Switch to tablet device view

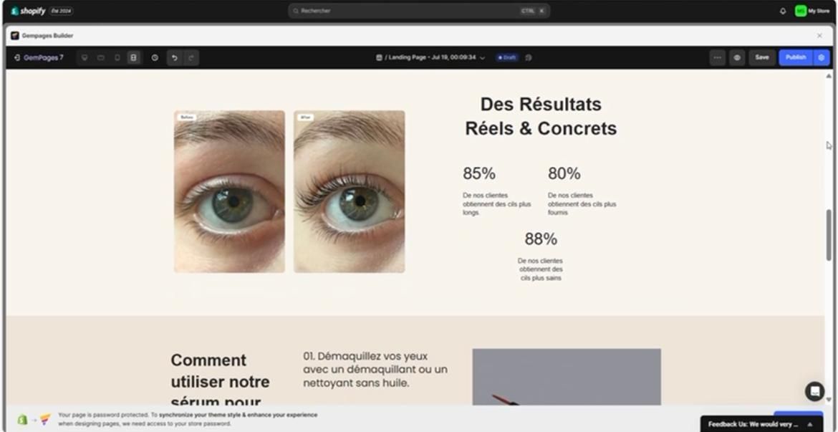click(100, 58)
